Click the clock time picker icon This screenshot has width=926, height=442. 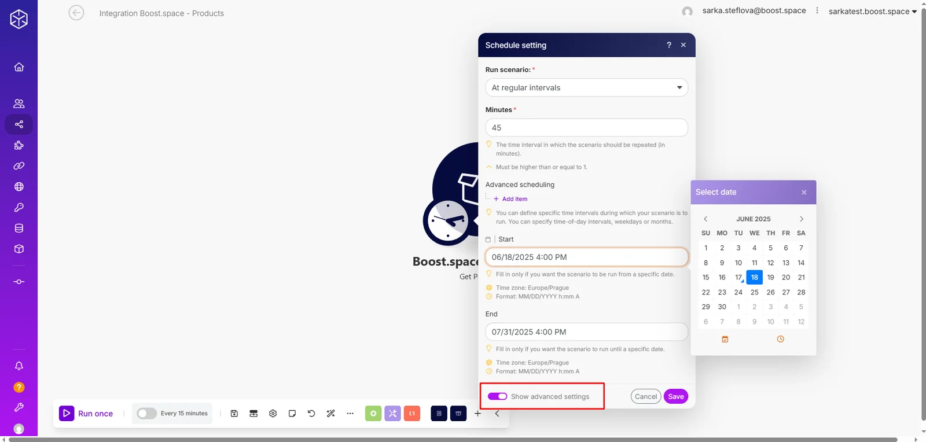(780, 339)
